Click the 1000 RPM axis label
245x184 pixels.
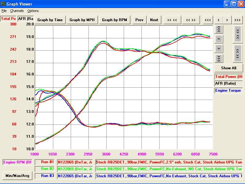pos(35,154)
